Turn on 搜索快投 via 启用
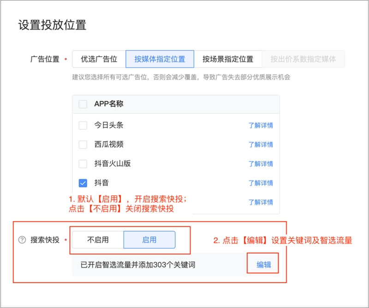The height and width of the screenshot is (308, 369). pos(149,240)
